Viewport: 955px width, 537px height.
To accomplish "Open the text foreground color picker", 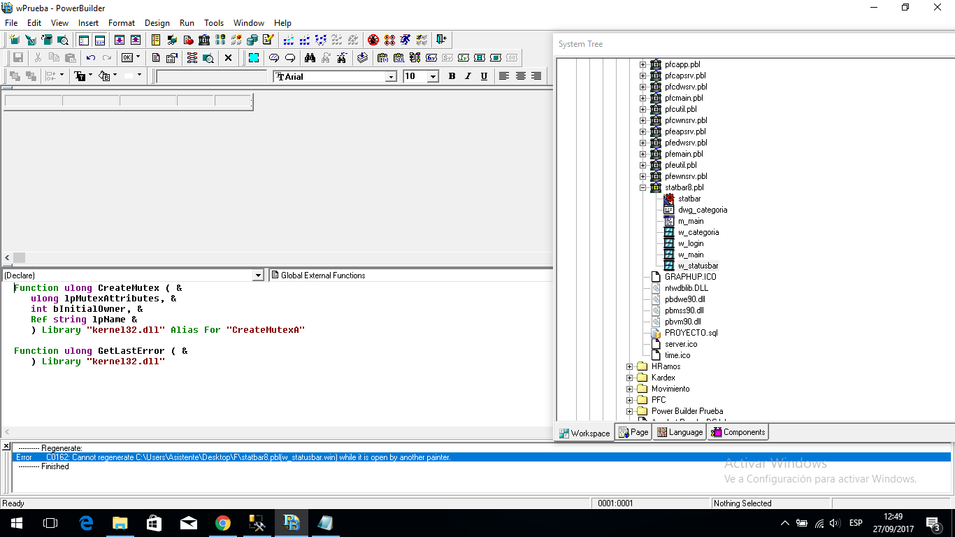I will click(x=80, y=76).
